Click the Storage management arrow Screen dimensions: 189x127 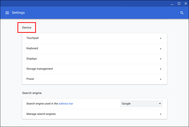[x=161, y=69]
